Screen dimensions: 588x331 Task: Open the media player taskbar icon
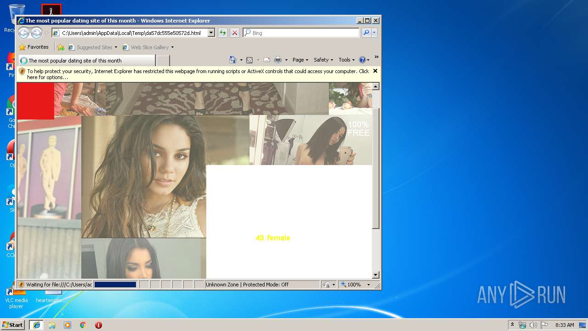click(68, 325)
